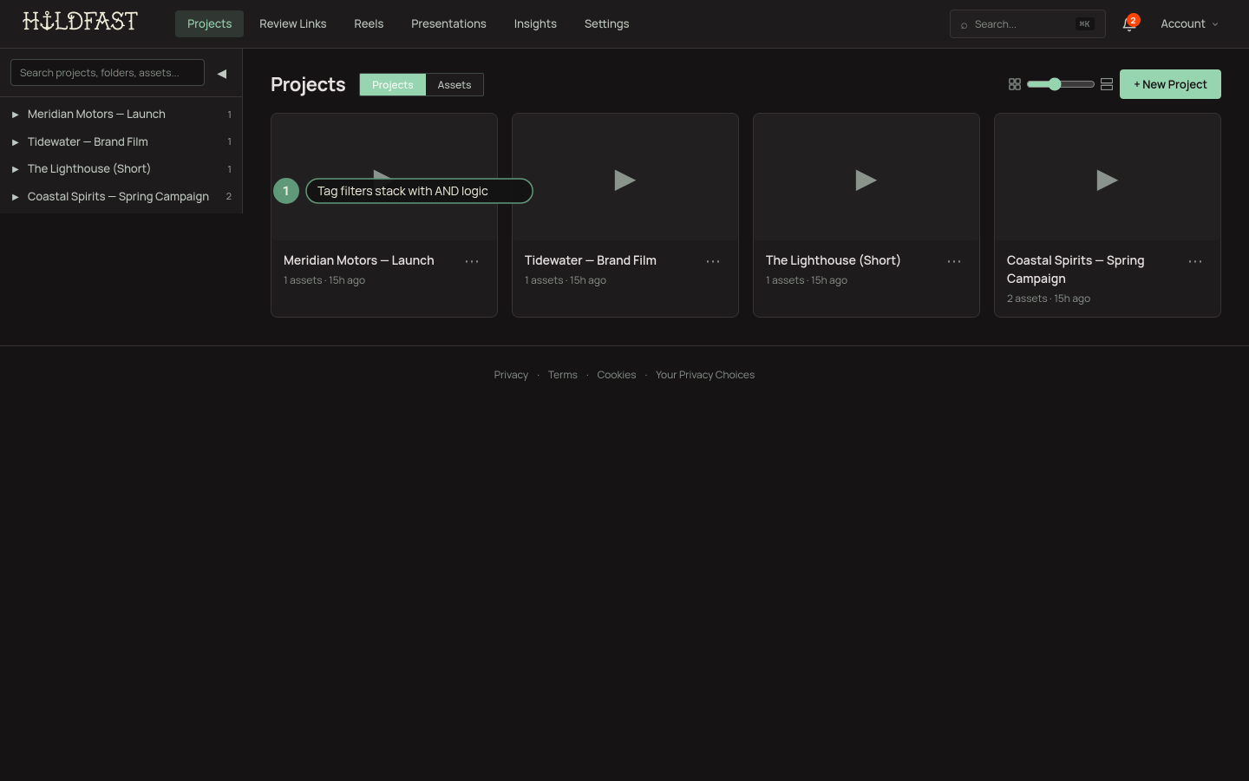
Task: Open the Privacy footer link
Action: (511, 375)
